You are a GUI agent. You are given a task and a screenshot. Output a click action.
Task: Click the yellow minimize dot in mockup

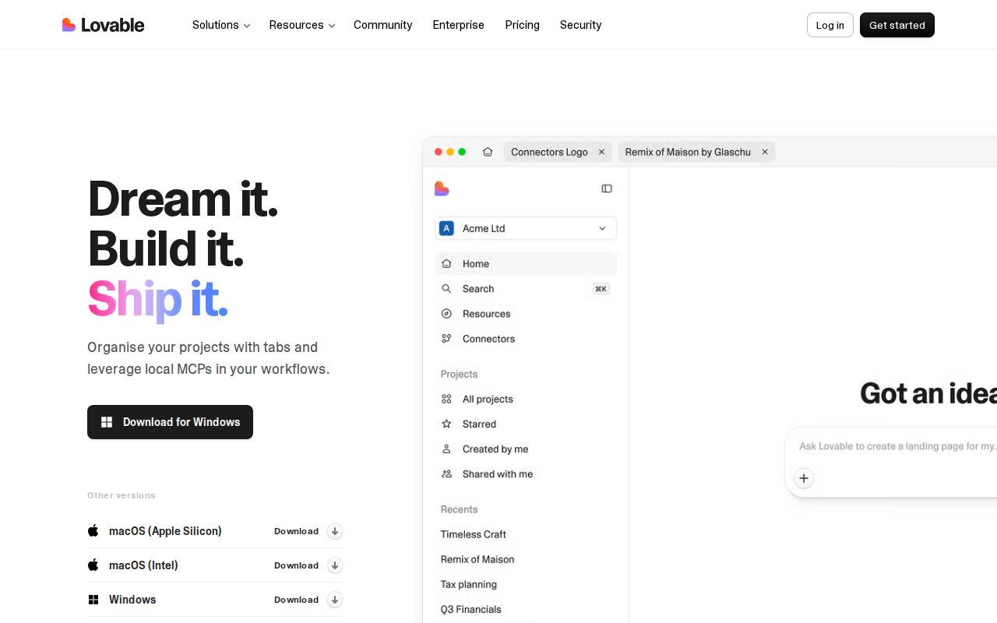[x=450, y=152]
